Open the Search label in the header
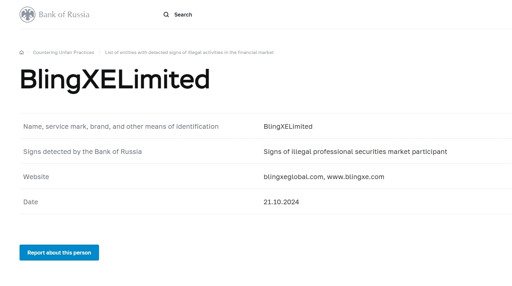The height and width of the screenshot is (286, 512). [183, 15]
